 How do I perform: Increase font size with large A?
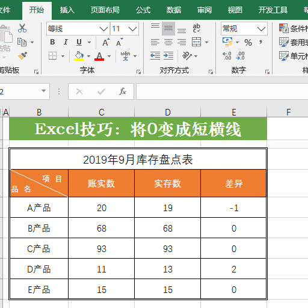[106, 42]
